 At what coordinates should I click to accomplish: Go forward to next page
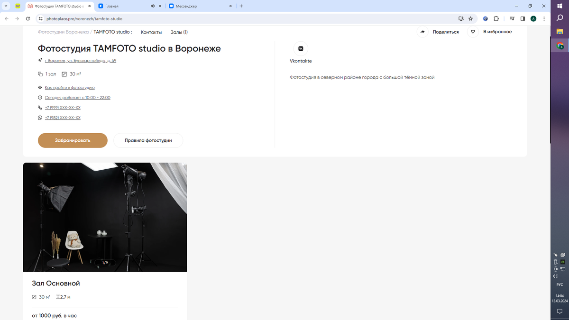(17, 18)
